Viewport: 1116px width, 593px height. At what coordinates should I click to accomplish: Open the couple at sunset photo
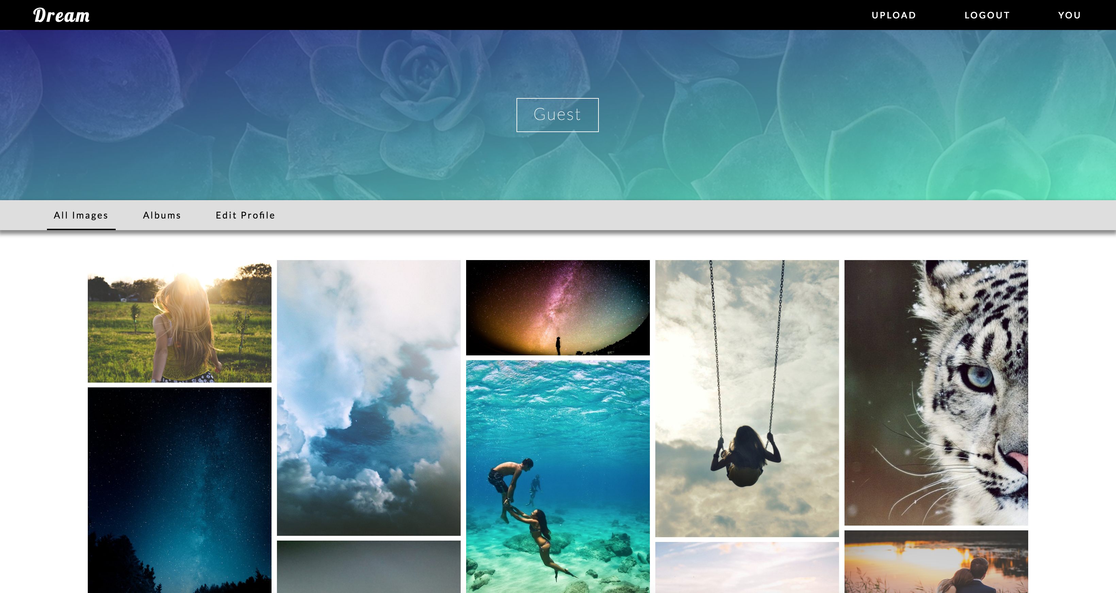936,562
